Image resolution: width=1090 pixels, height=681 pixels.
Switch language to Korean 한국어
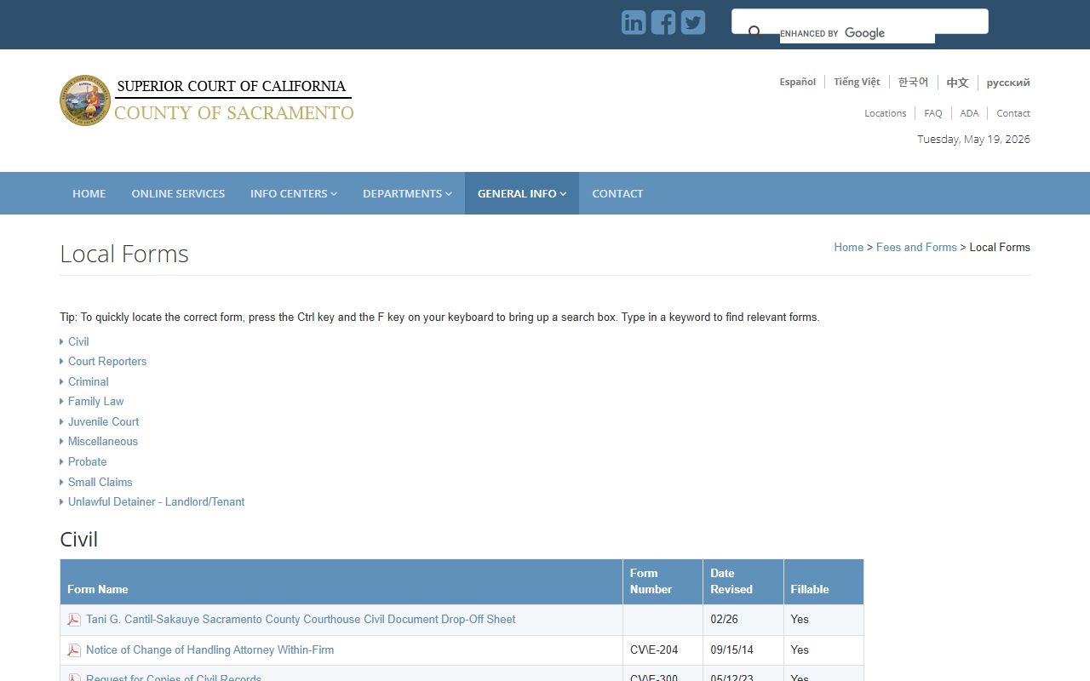coord(913,82)
